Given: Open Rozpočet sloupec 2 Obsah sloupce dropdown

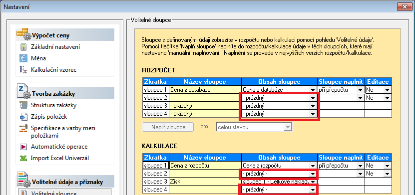Looking at the screenshot, I should pyautogui.click(x=313, y=98).
